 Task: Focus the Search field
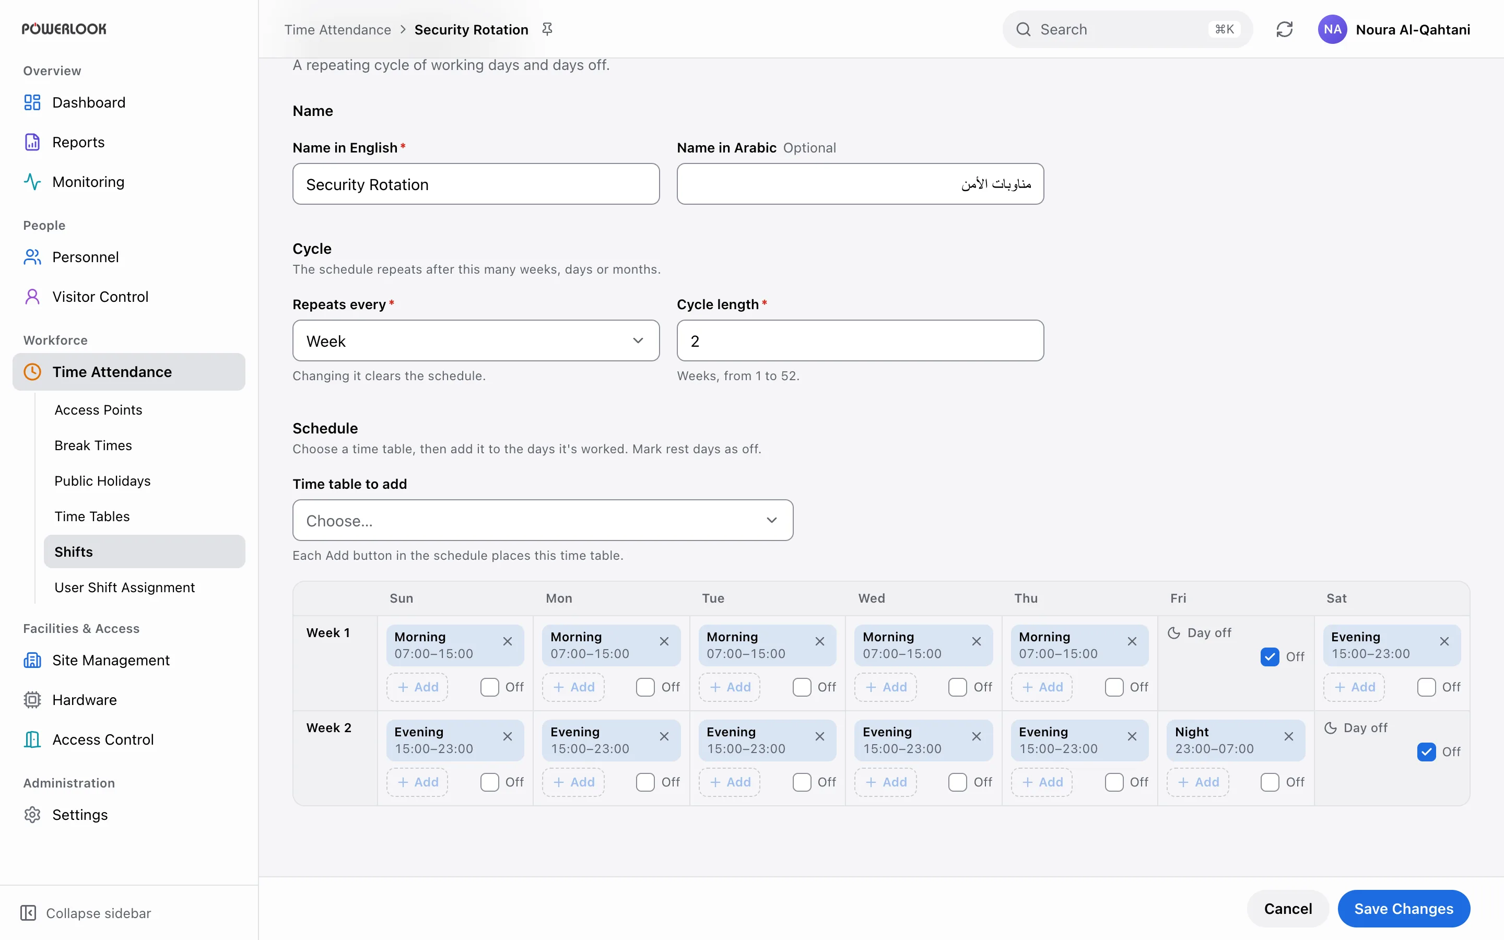pos(1127,29)
